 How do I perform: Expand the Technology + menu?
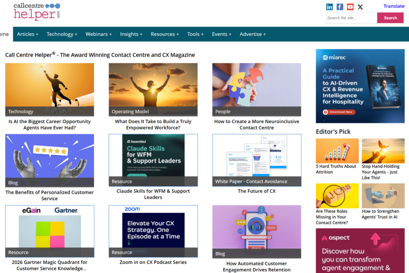pos(62,34)
